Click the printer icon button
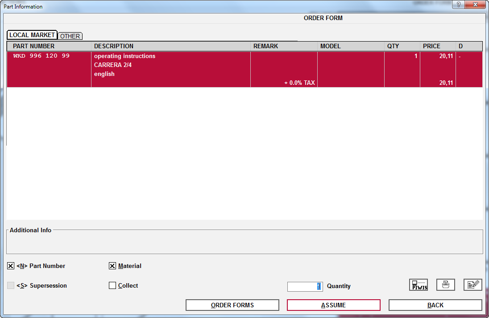 (x=445, y=285)
